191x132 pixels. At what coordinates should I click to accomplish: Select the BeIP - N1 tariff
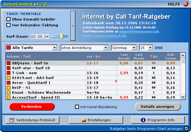93,88
